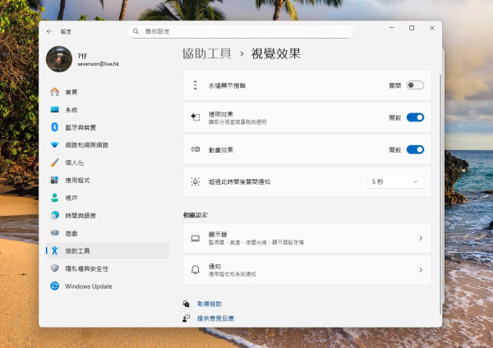493x348 pixels.
Task: Select 網路和網際網路 in the sidebar
Action: pyautogui.click(x=108, y=144)
